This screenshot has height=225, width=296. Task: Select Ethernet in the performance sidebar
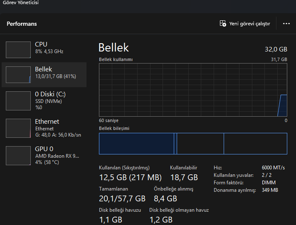[44, 128]
